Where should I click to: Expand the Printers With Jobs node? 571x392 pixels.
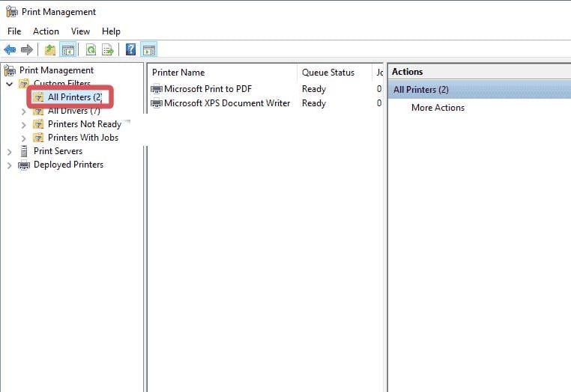click(x=24, y=138)
